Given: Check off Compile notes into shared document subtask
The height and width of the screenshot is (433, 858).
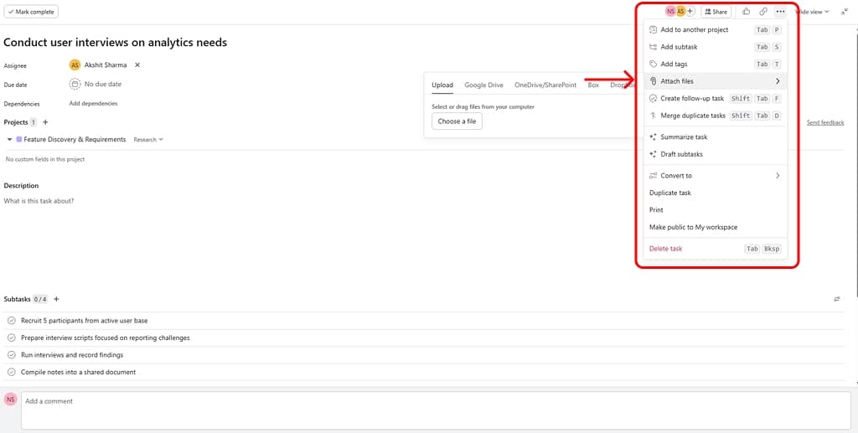Looking at the screenshot, I should coord(12,373).
